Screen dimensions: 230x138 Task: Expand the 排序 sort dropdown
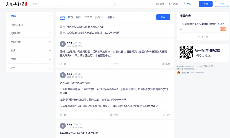[110, 17]
